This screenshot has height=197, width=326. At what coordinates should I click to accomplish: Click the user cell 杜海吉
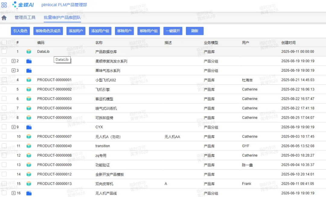[x=248, y=80]
